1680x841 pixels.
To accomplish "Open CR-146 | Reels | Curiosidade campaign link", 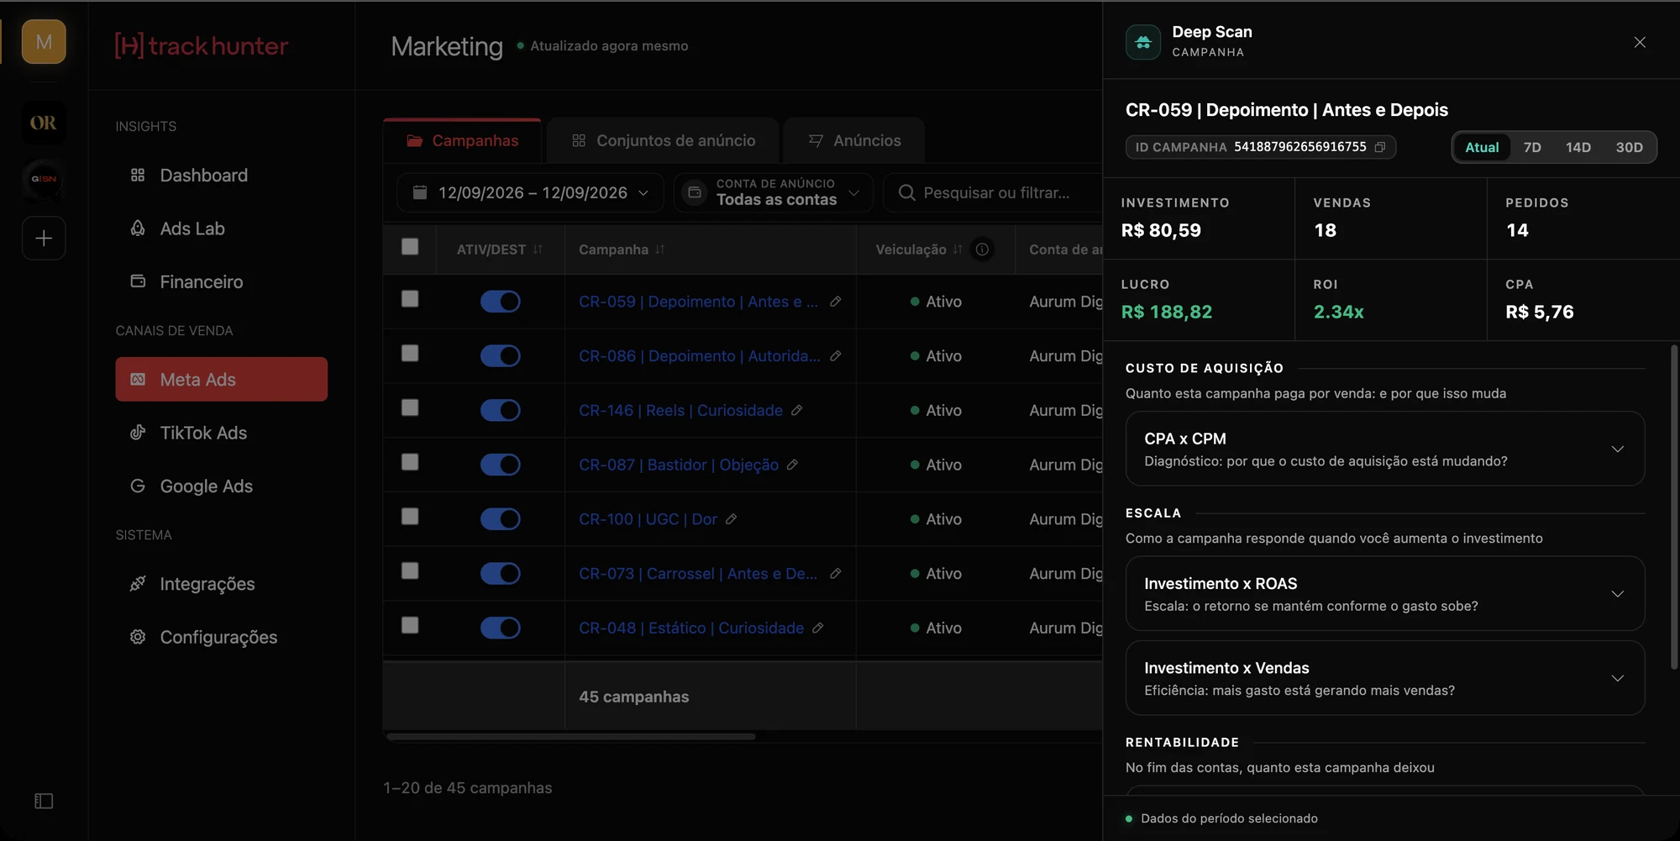I will coord(680,410).
